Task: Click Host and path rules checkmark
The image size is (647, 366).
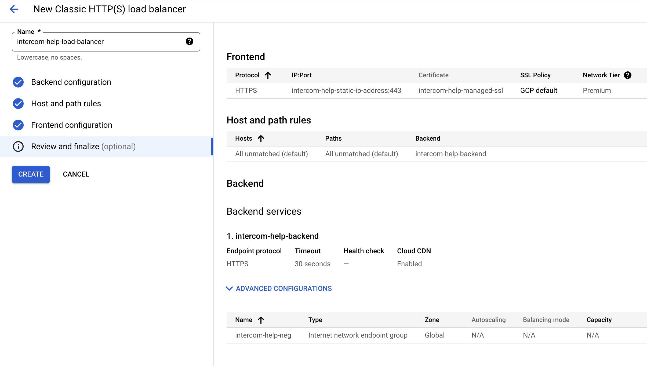Action: [18, 104]
